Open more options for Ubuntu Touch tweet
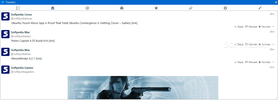The image size is (278, 100). coord(273,27)
